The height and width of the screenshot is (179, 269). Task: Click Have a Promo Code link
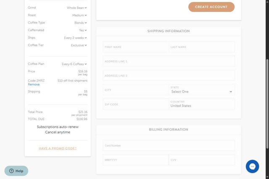[x=58, y=148]
